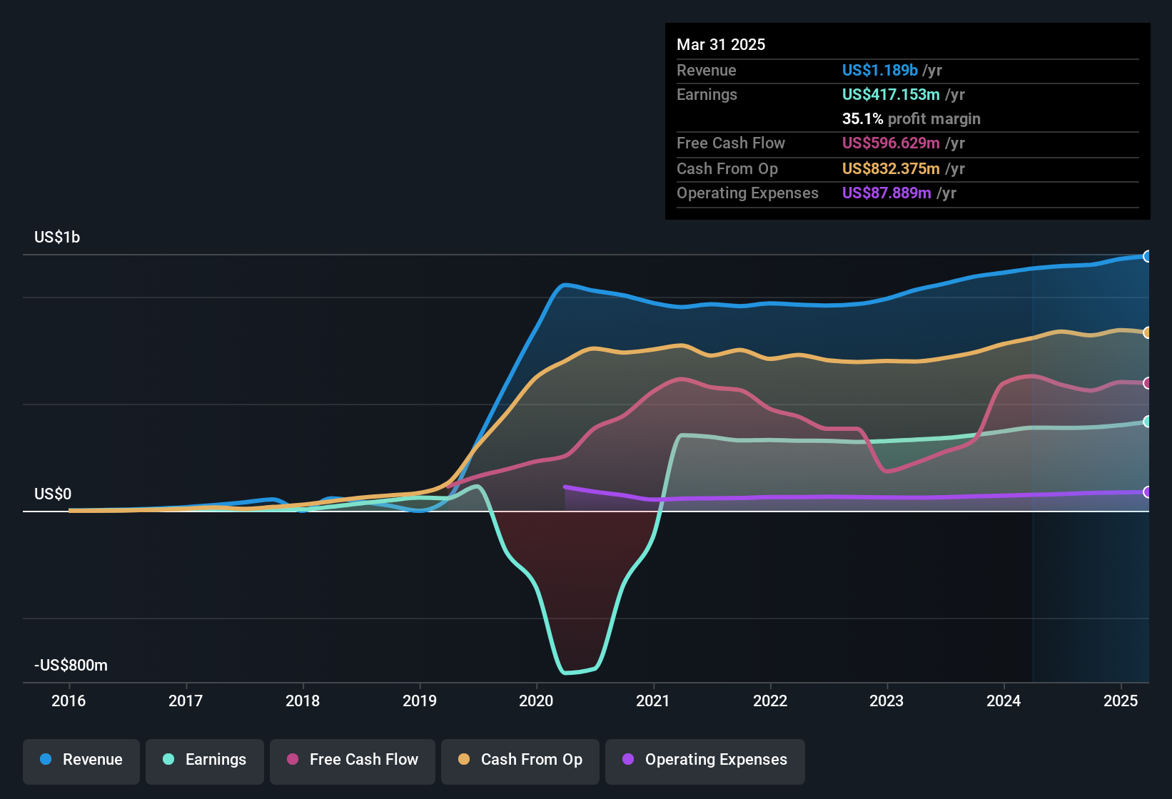The image size is (1172, 799).
Task: Click the Cash From Op label in tooltip
Action: pyautogui.click(x=727, y=169)
